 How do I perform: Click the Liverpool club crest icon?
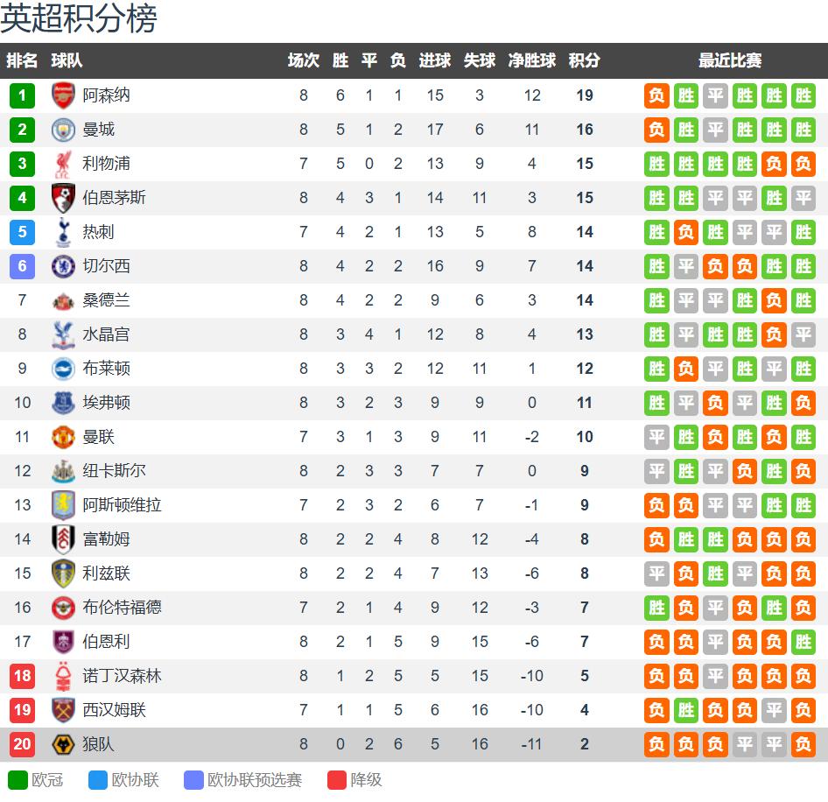pos(63,164)
